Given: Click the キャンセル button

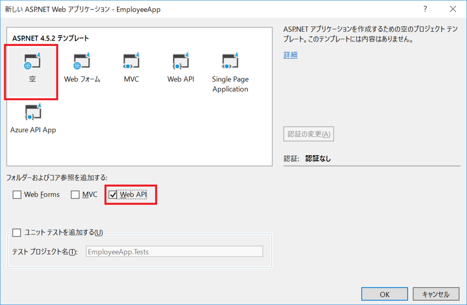Looking at the screenshot, I should pyautogui.click(x=436, y=294).
